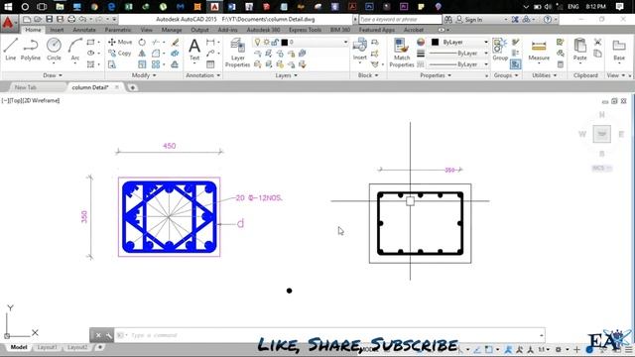
Task: Insert a Table from Annotation panel
Action: click(x=210, y=64)
